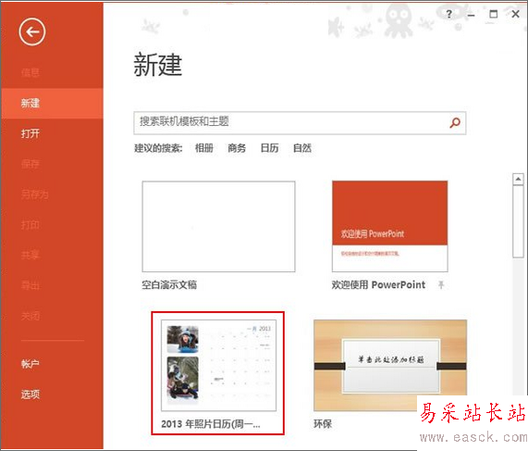Viewport: 528px width, 451px height.
Task: Click the 环保 label text
Action: [323, 424]
